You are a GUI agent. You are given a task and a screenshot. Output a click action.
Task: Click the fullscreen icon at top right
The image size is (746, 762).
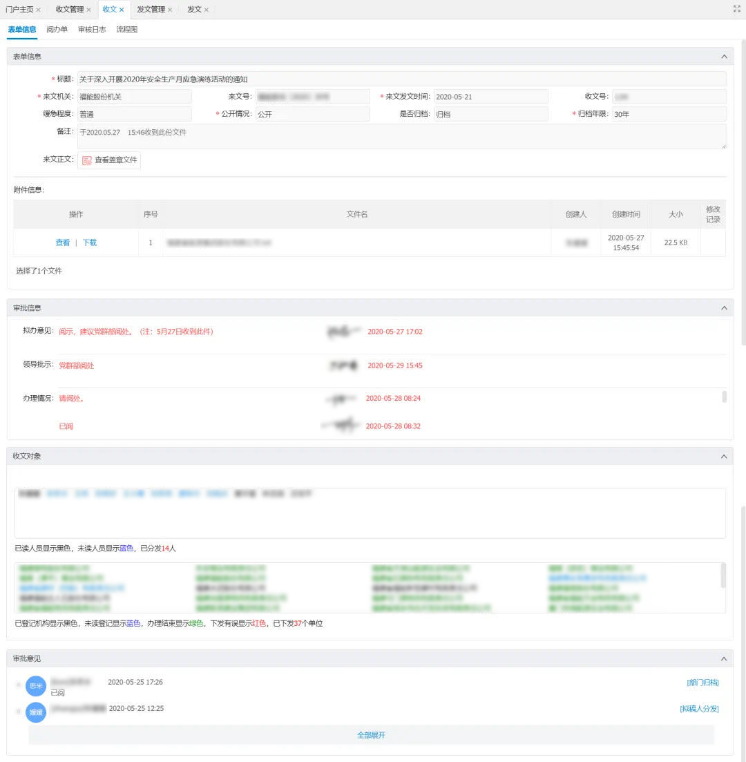tap(737, 9)
